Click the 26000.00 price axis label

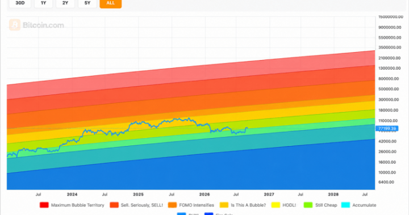387,152
